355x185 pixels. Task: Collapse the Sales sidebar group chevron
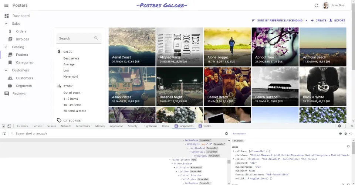[x=6, y=24]
